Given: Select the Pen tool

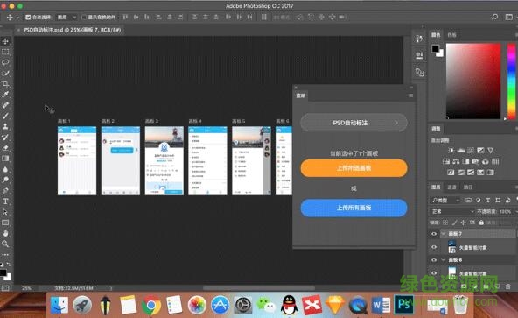Looking at the screenshot, I should 5,191.
